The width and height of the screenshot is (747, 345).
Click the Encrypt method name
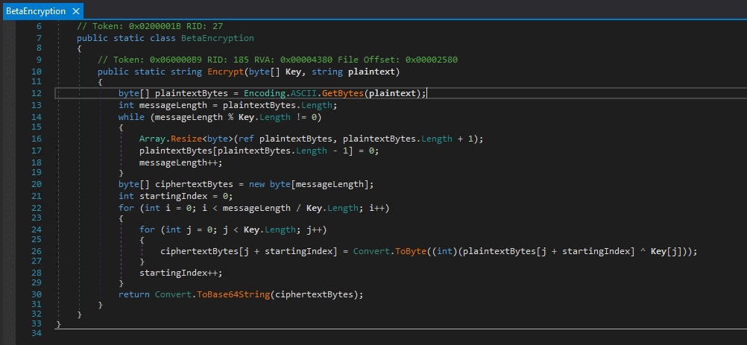(224, 72)
